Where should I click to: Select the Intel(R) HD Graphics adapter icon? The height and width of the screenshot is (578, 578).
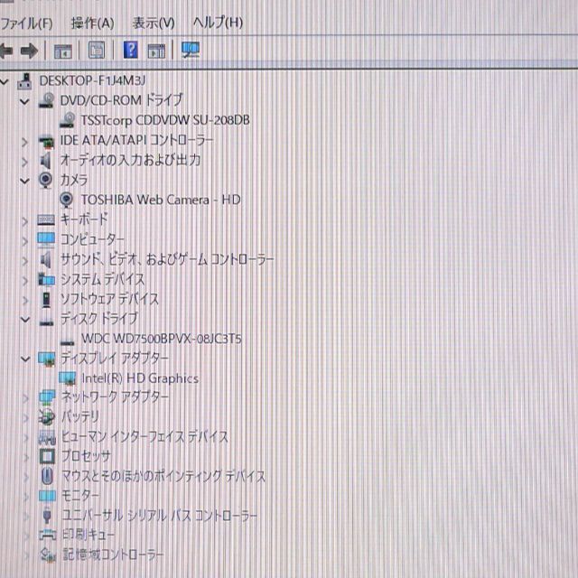tap(68, 378)
